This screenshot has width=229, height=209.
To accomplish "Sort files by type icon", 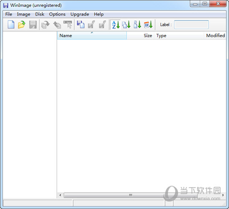I will (126, 25).
